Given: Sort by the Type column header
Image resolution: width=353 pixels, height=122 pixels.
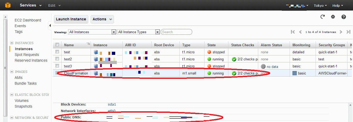Looking at the screenshot, I should [186, 45].
